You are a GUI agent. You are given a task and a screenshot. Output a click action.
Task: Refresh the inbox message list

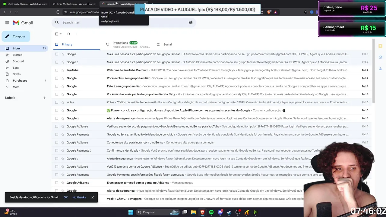(x=69, y=34)
